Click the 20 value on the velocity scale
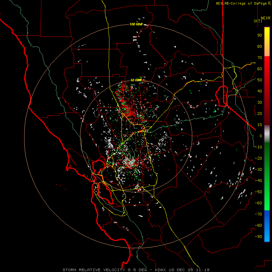Image resolution: width=272 pixels, height=272 pixels. point(260,113)
